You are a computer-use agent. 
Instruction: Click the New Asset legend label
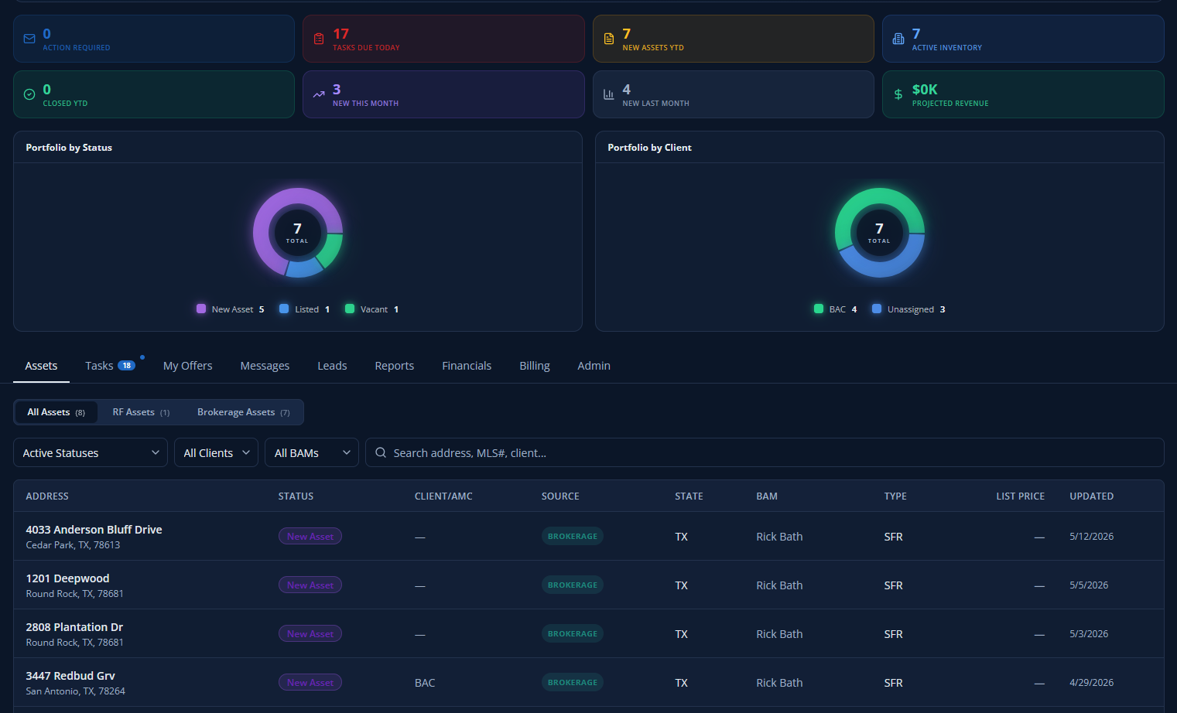click(232, 309)
